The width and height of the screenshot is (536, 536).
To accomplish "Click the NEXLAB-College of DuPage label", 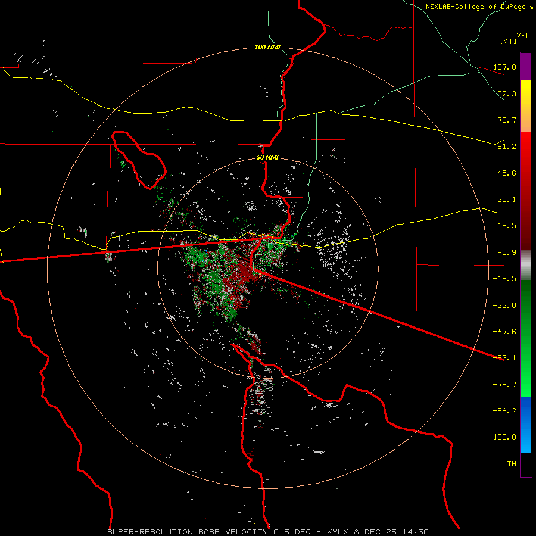I will (476, 7).
